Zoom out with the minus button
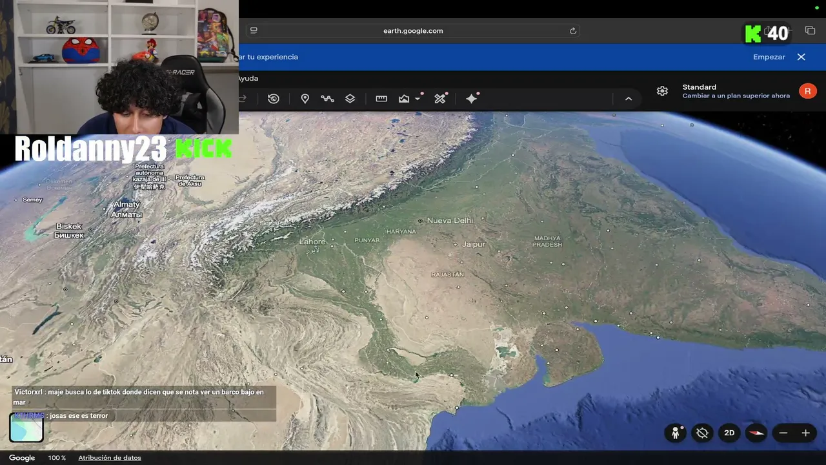 [x=783, y=433]
